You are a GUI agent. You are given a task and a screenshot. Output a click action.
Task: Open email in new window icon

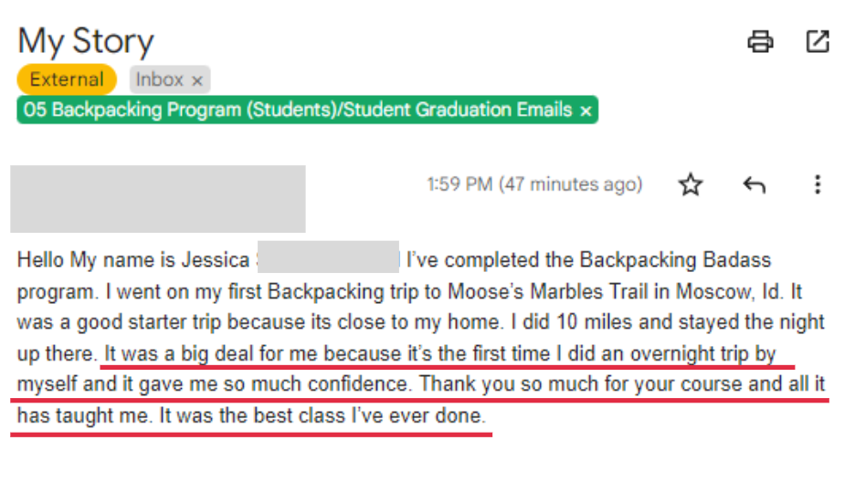point(818,41)
